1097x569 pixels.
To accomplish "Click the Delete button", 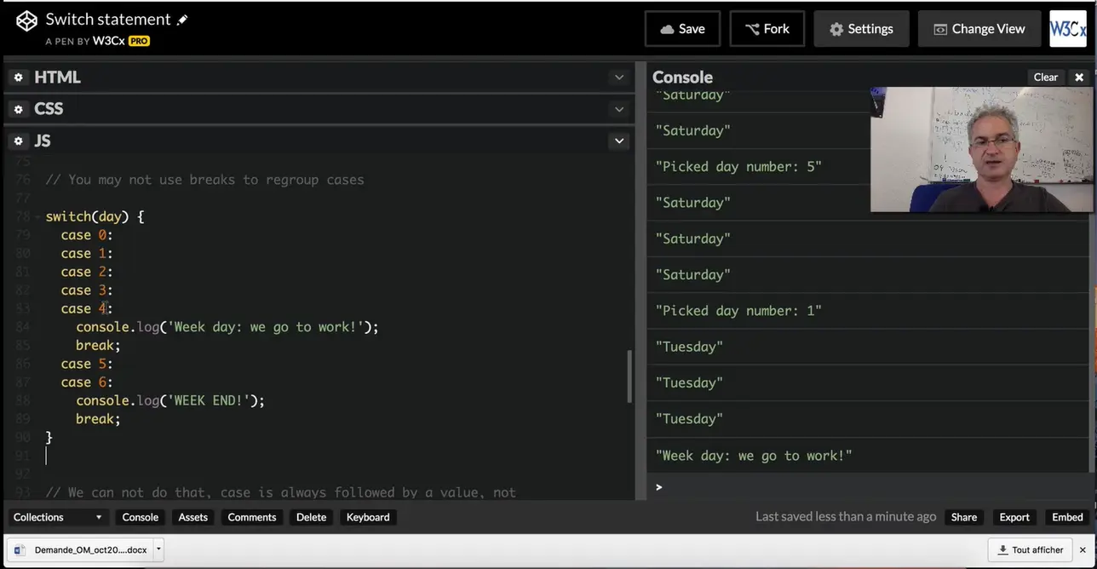I will [311, 517].
